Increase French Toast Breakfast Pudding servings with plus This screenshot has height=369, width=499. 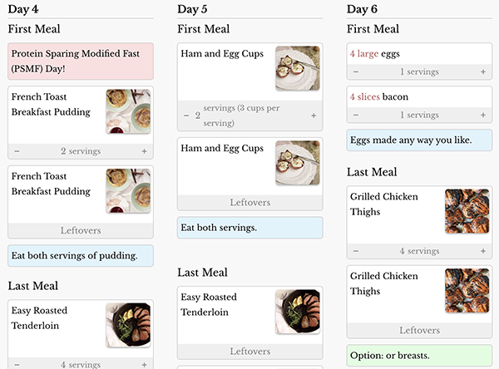click(x=144, y=151)
